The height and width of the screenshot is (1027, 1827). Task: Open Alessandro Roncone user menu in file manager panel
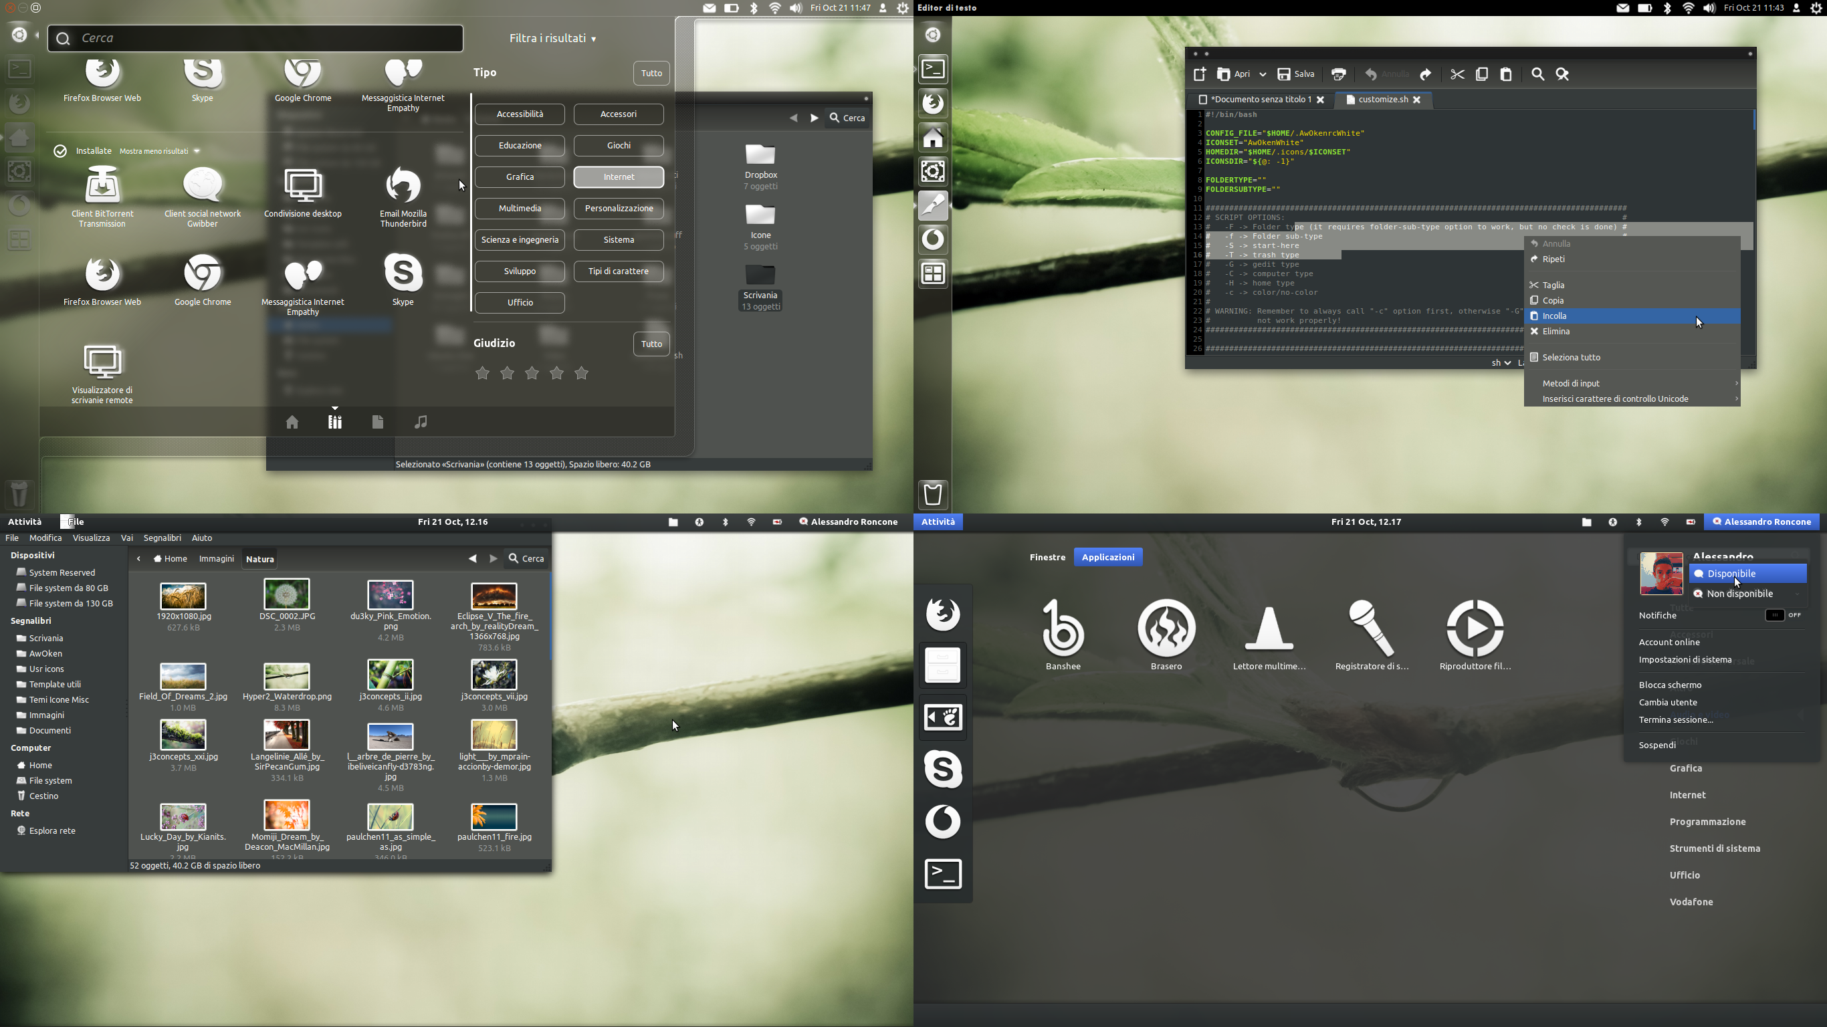[848, 522]
